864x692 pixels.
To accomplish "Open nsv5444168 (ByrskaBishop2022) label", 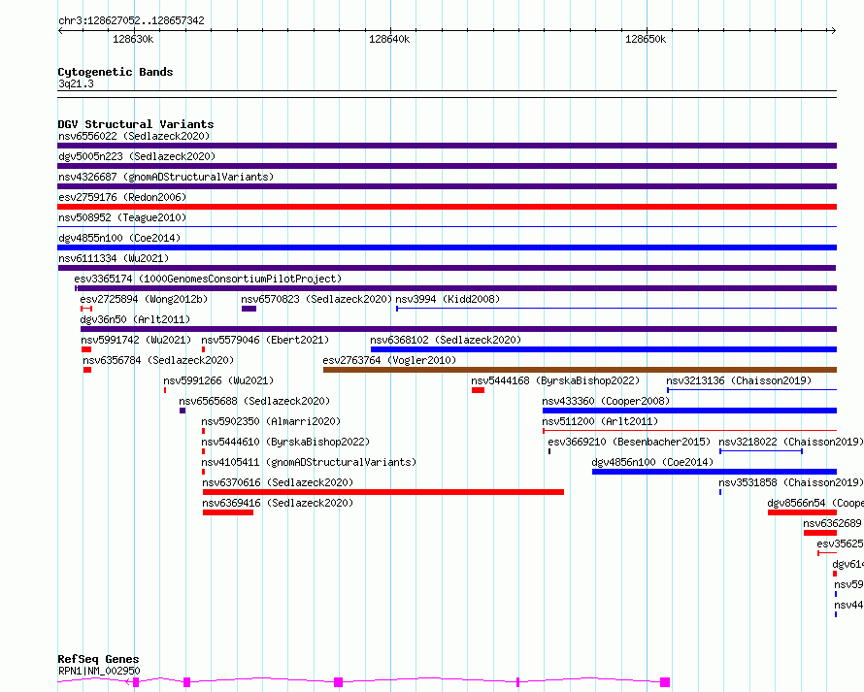I will pyautogui.click(x=555, y=380).
